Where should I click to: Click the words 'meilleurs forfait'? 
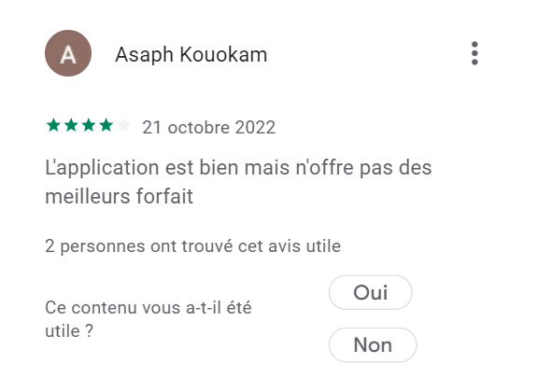pos(119,196)
